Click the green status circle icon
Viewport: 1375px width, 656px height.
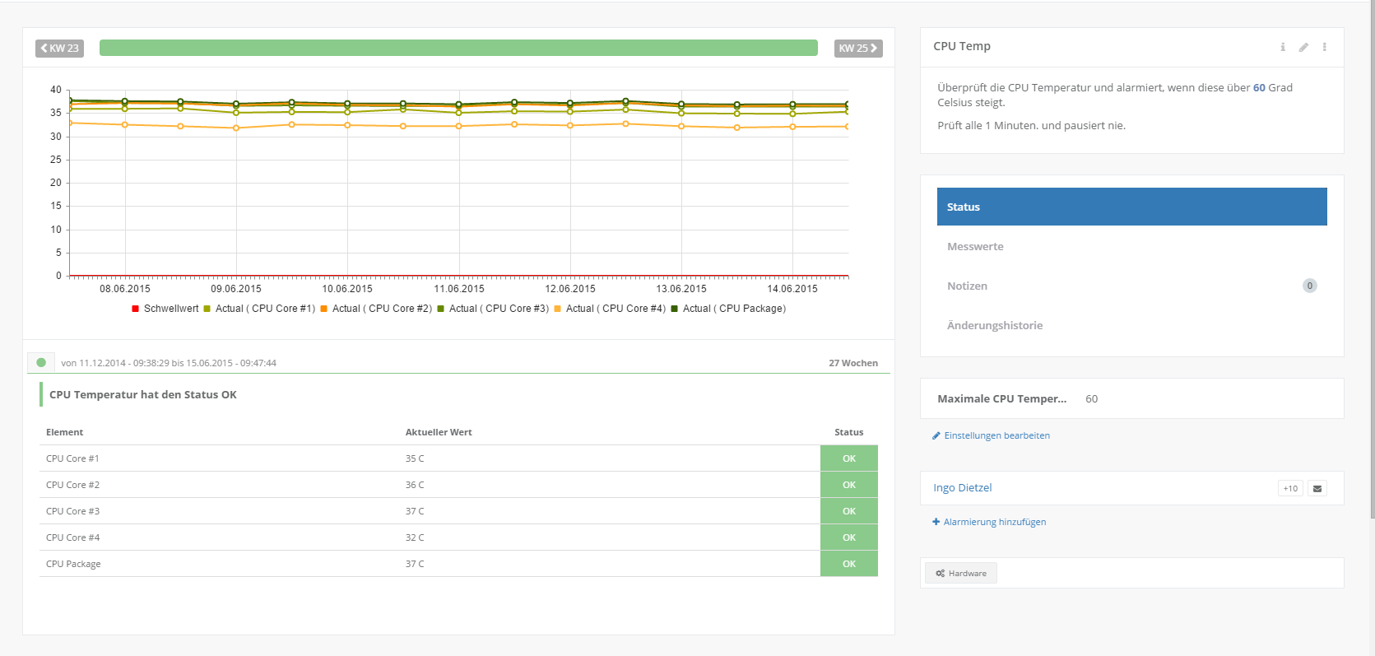click(41, 362)
